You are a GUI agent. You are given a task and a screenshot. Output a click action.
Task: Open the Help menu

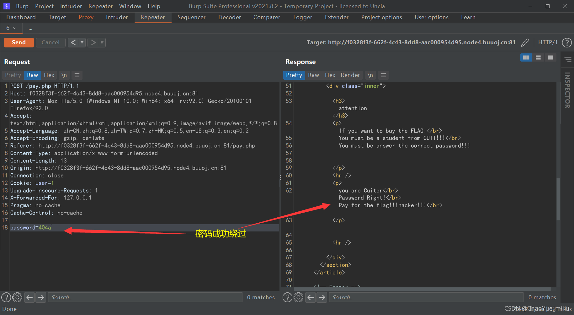[x=154, y=6]
